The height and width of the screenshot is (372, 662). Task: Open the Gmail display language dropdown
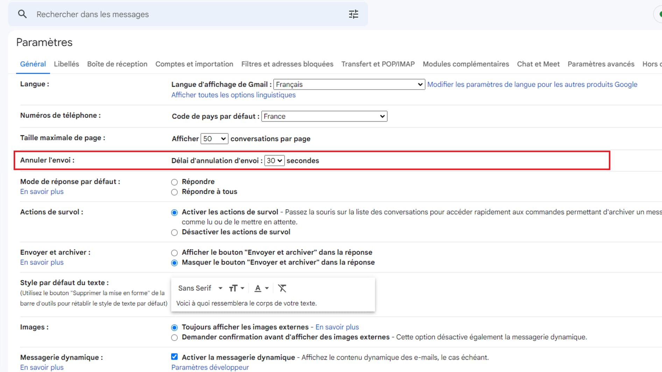click(x=349, y=85)
